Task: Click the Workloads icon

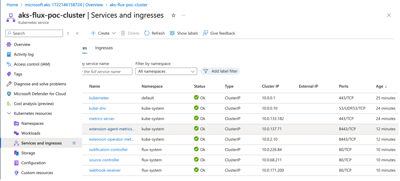Action: (x=16, y=133)
